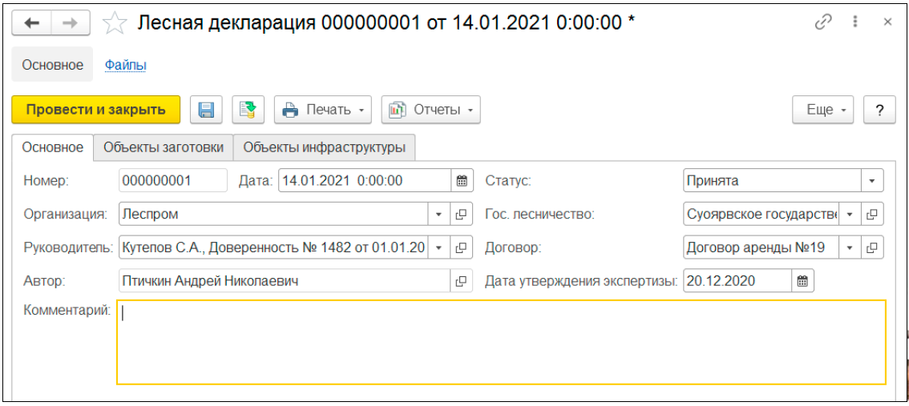Screen dimensions: 909x406
Task: Open the Организация record via open icon
Action: [x=461, y=215]
